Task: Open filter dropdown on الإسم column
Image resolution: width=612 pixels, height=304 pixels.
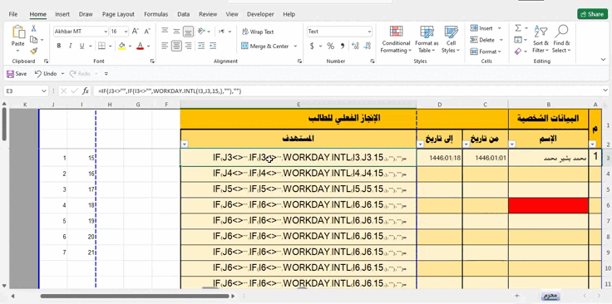Action: tap(512, 145)
